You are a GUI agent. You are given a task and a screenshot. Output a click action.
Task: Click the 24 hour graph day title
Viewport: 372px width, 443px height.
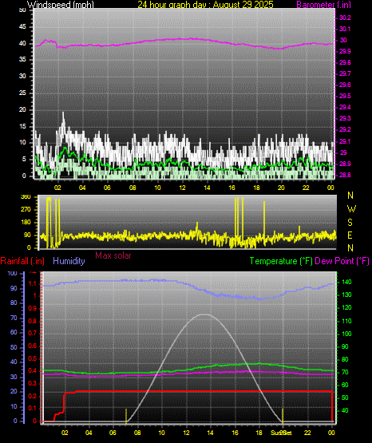[205, 5]
